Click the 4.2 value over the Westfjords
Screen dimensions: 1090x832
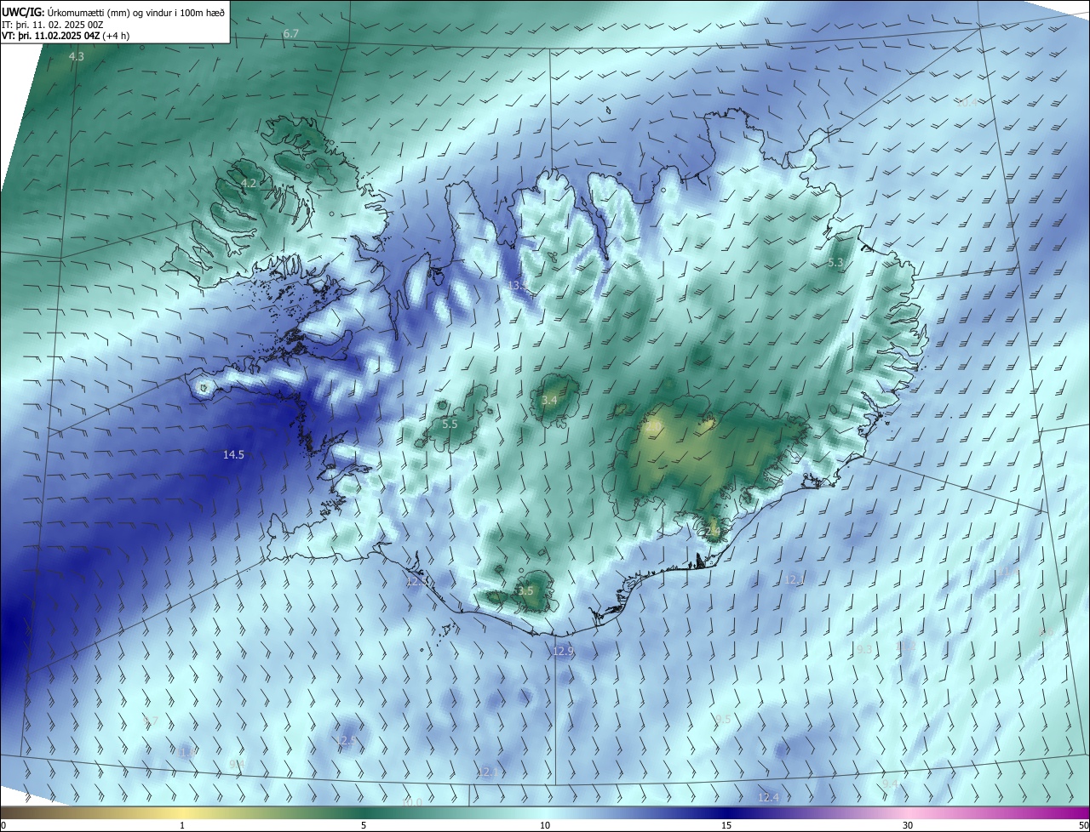coord(249,183)
